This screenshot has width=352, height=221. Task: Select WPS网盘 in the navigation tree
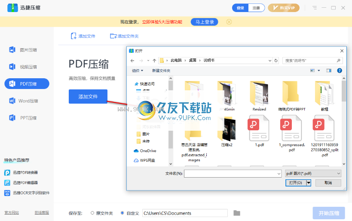coord(144,160)
